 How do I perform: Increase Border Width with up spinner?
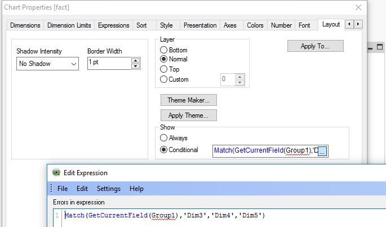coord(135,60)
